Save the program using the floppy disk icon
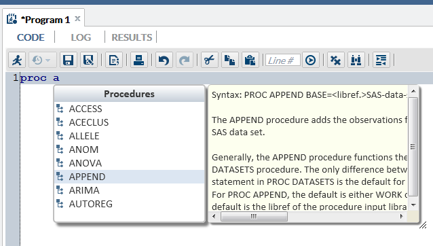Image resolution: width=433 pixels, height=246 pixels. pyautogui.click(x=68, y=60)
